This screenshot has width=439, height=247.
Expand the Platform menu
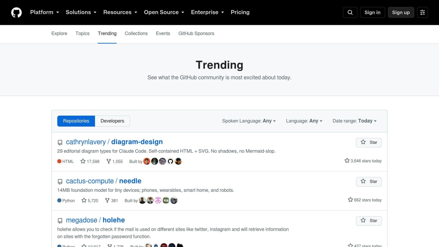tap(45, 12)
